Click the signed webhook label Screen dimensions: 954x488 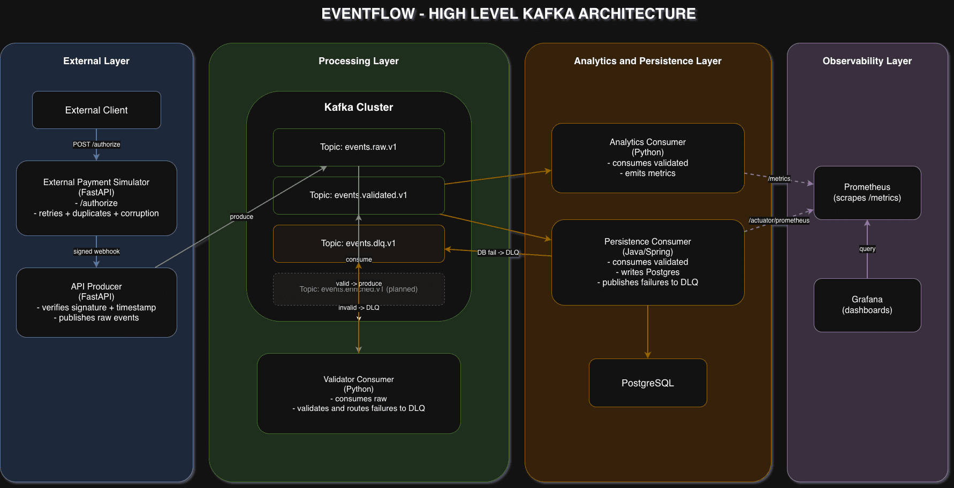pyautogui.click(x=96, y=251)
